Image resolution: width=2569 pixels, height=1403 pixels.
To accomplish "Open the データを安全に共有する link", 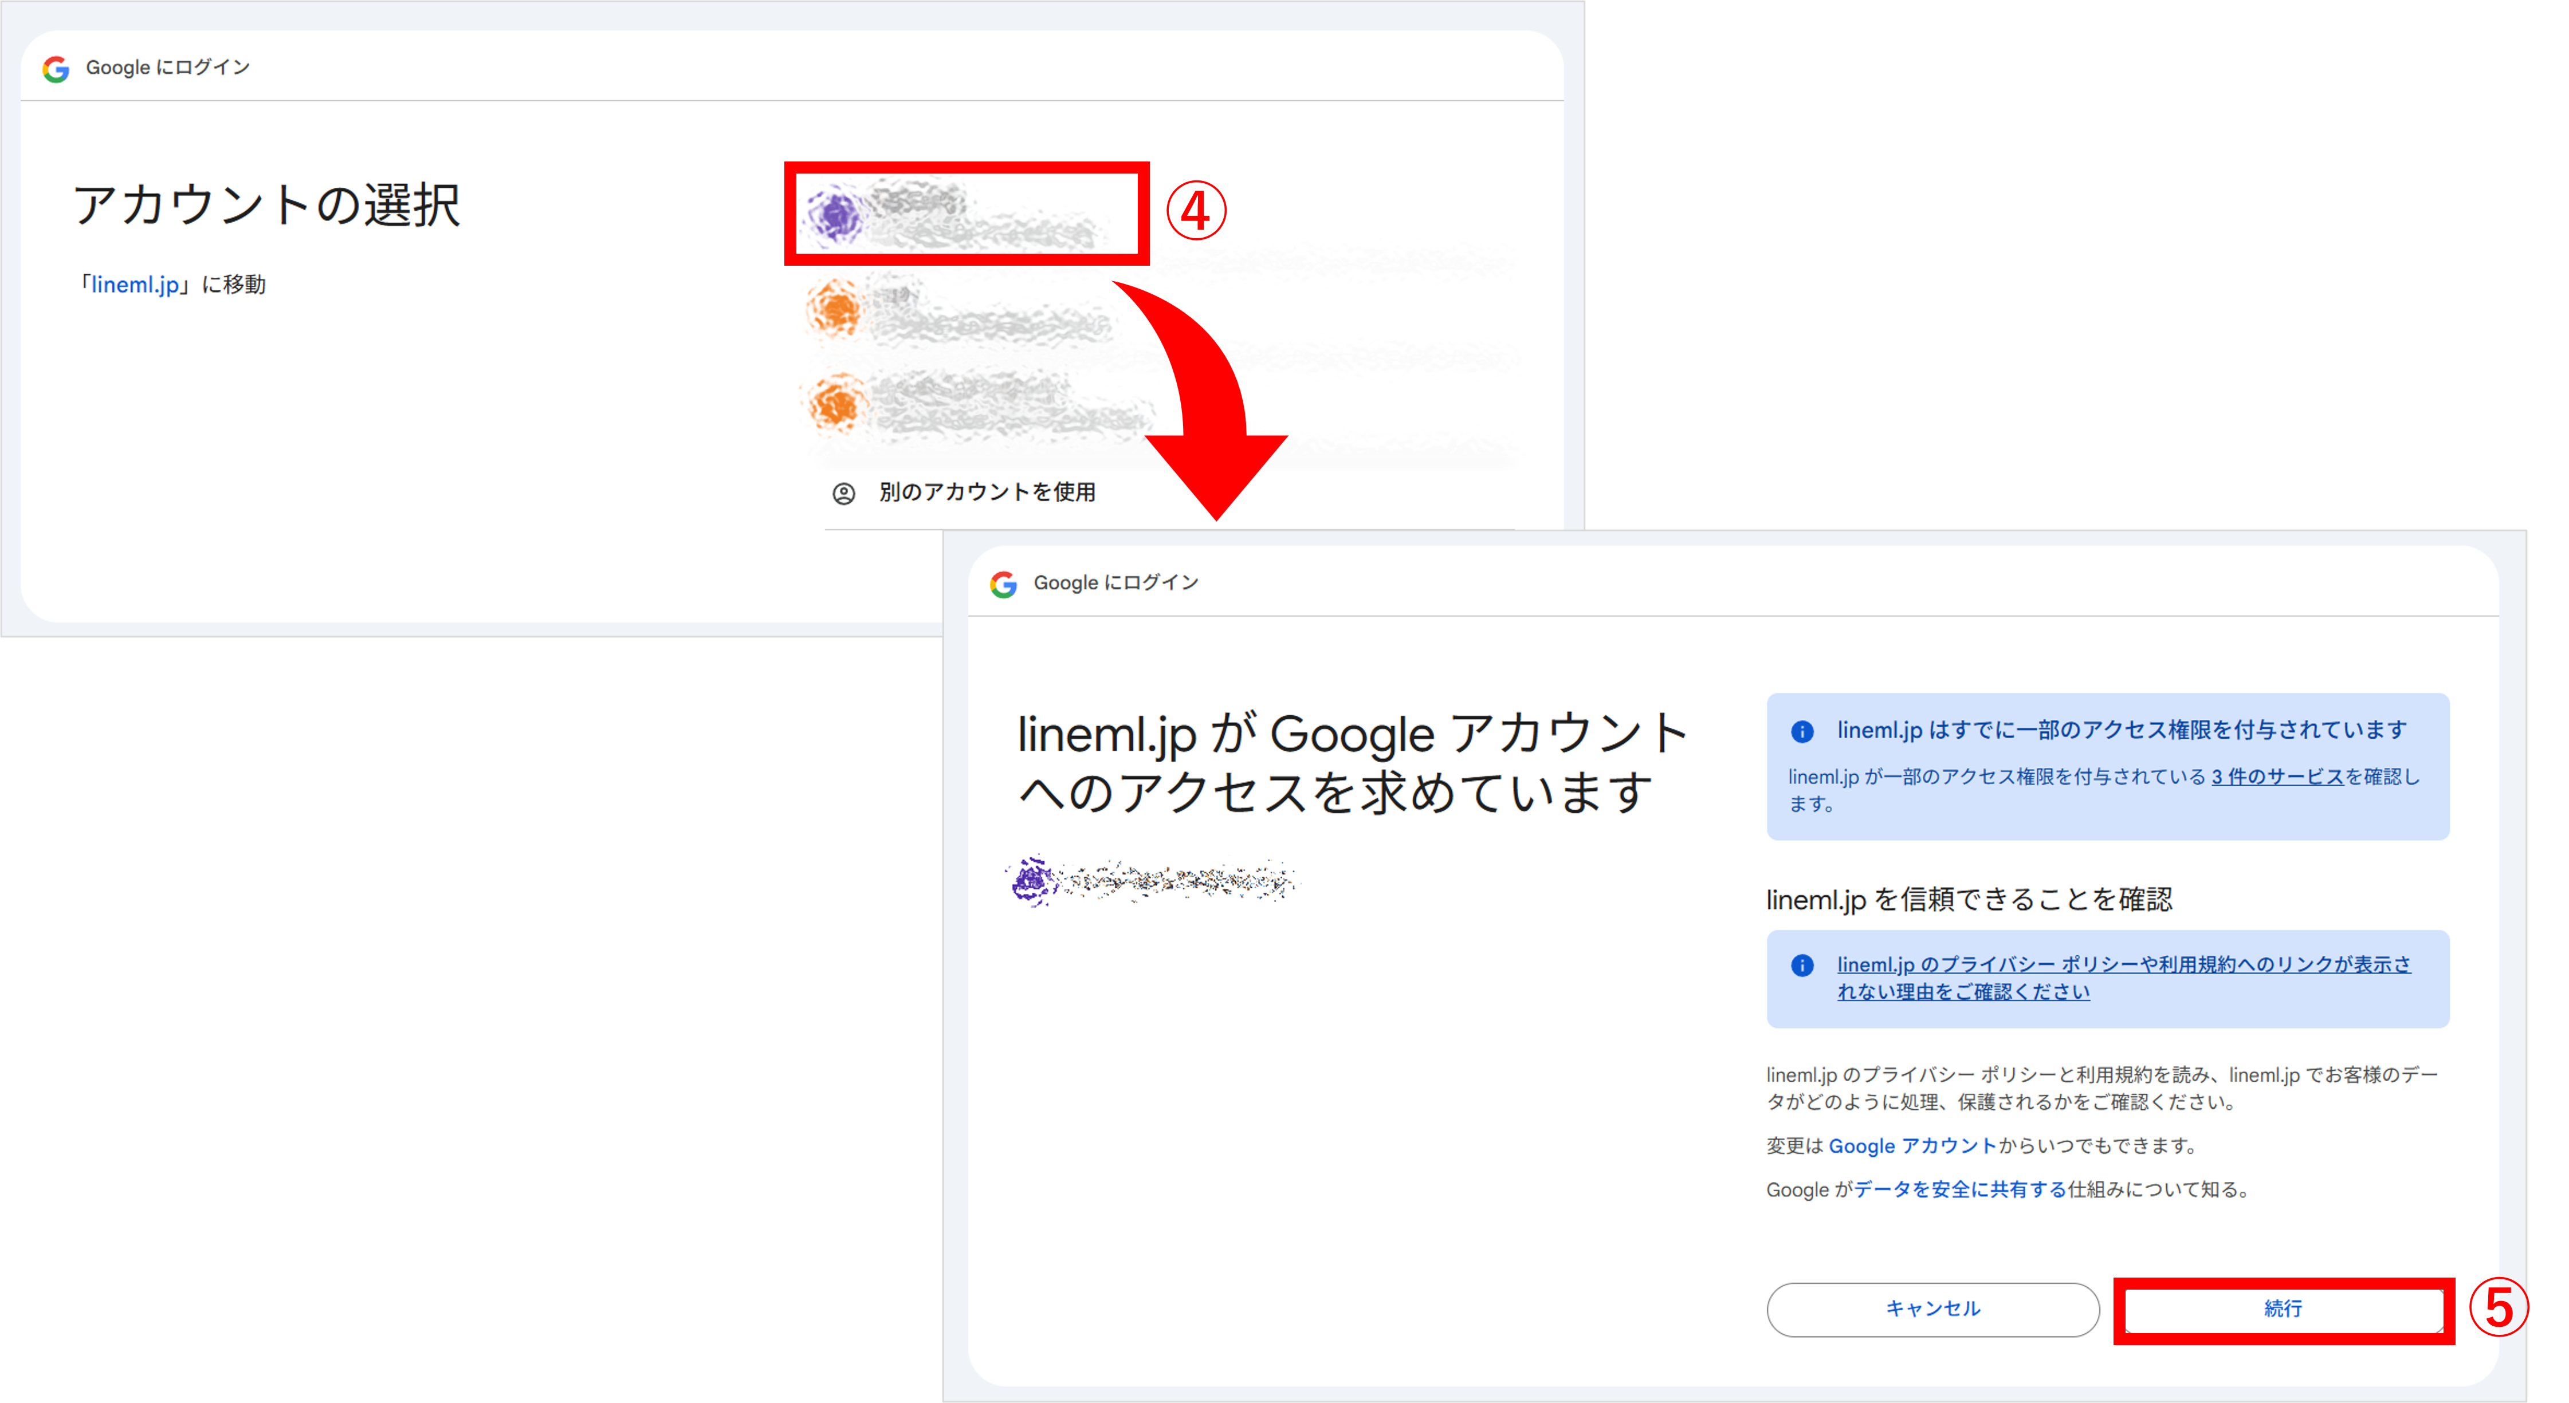I will [1959, 1189].
